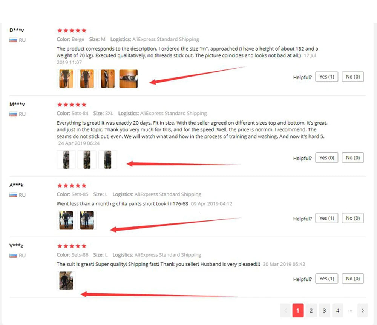Click the next page arrow
377x325 pixels.
pos(363,311)
